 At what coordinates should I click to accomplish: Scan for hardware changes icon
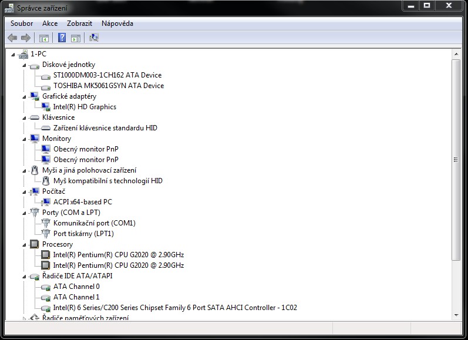(94, 38)
